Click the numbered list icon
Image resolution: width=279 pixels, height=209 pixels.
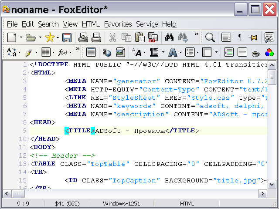190,52
